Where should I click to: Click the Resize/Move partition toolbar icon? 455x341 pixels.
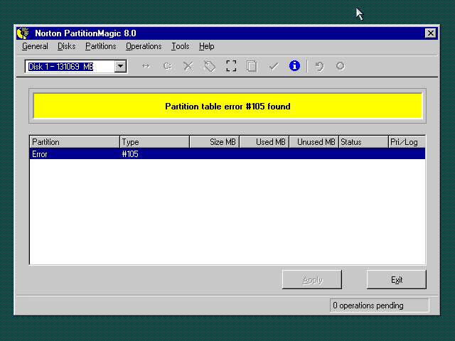coord(146,66)
